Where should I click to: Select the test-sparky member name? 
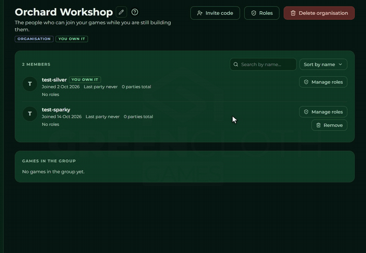coord(56,110)
